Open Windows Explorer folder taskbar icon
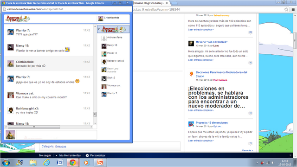Screen dimensions: 297x167 [33, 163]
